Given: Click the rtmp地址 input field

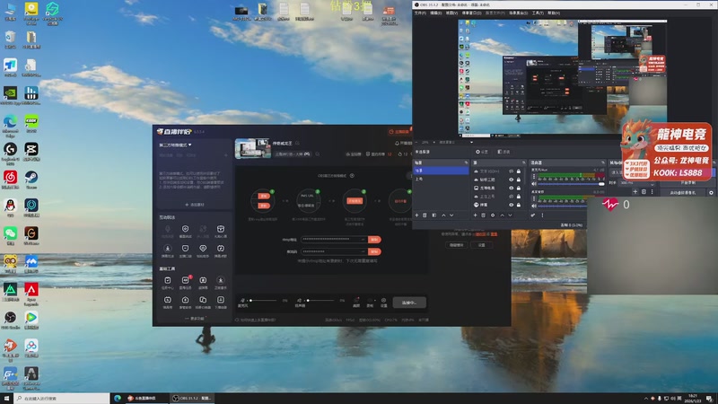Looking at the screenshot, I should 334,239.
